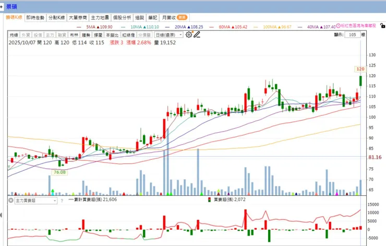Click the pink info circle icon
This screenshot has width=386, height=246.
point(338,26)
